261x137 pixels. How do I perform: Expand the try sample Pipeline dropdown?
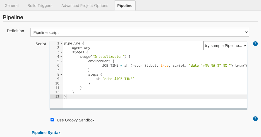[x=225, y=46]
